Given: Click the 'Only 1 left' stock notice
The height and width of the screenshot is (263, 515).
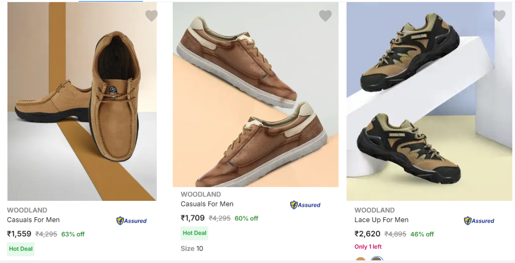Looking at the screenshot, I should pos(368,247).
